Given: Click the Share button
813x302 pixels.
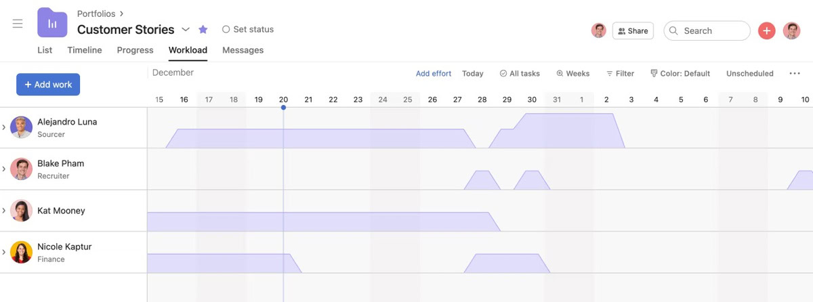Looking at the screenshot, I should tap(633, 30).
